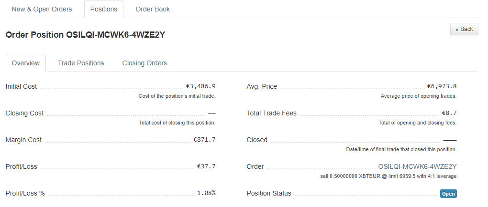Click the Margin Cost value €871.7

coord(204,140)
